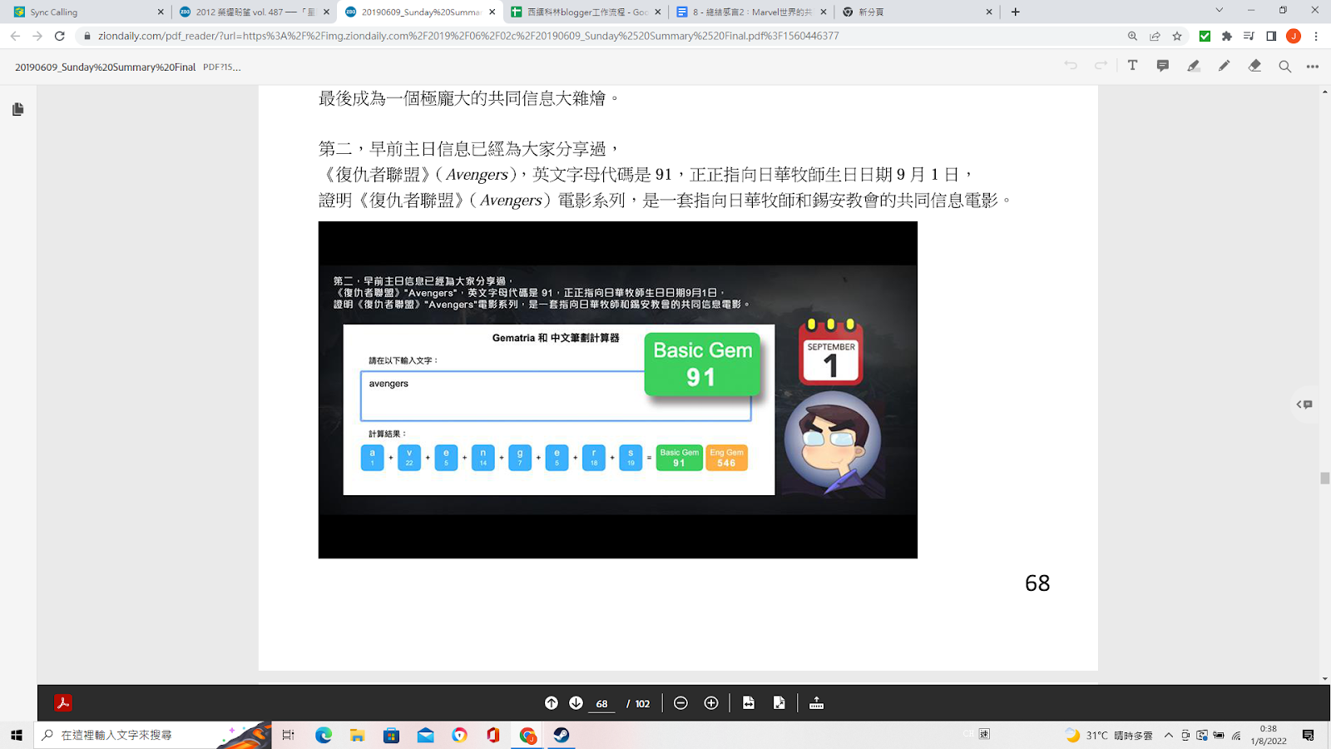Screen dimensions: 1331x749
Task: Go to next page with down arrow
Action: point(576,703)
